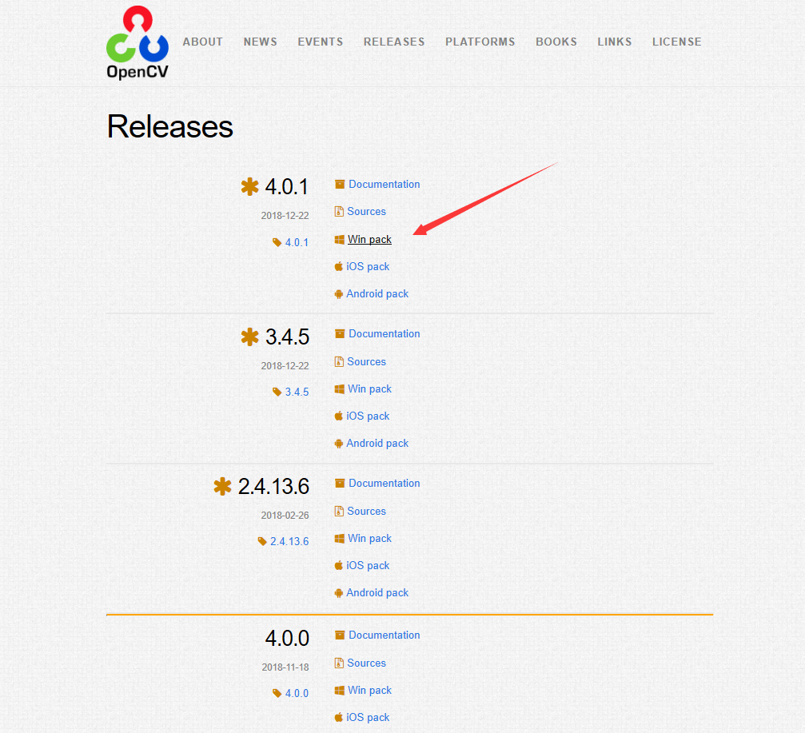Click the tag icon next to 4.0.1

(277, 242)
